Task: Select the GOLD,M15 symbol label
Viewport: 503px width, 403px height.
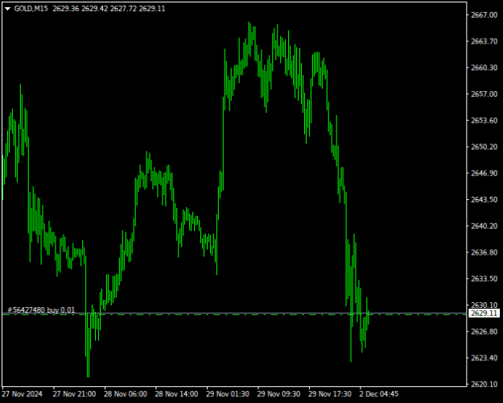Action: (31, 9)
